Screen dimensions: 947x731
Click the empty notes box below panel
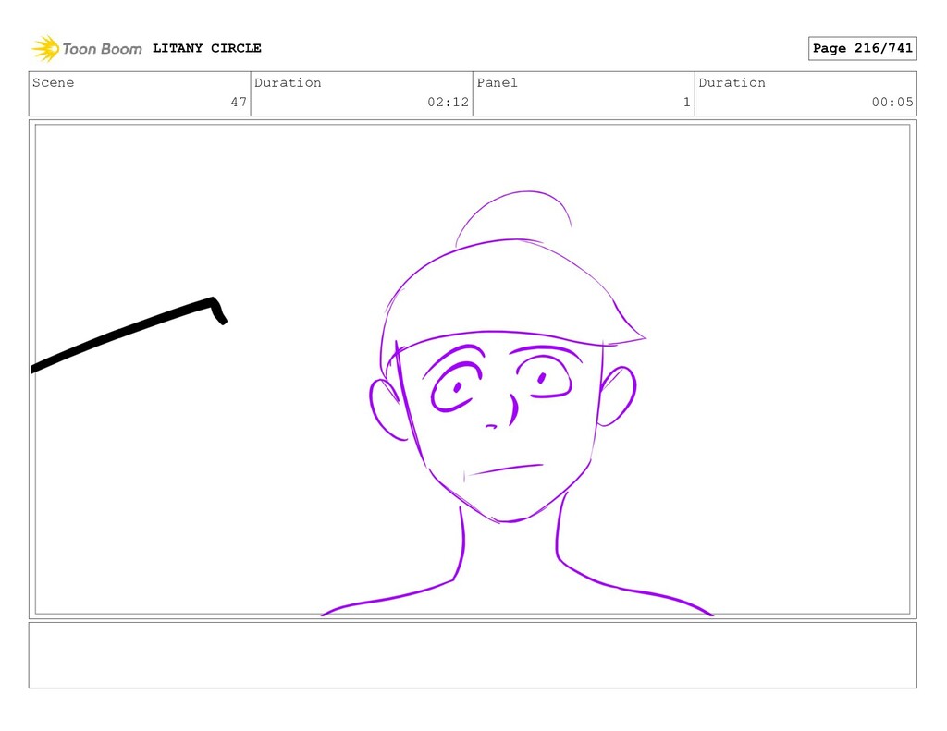pyautogui.click(x=473, y=655)
